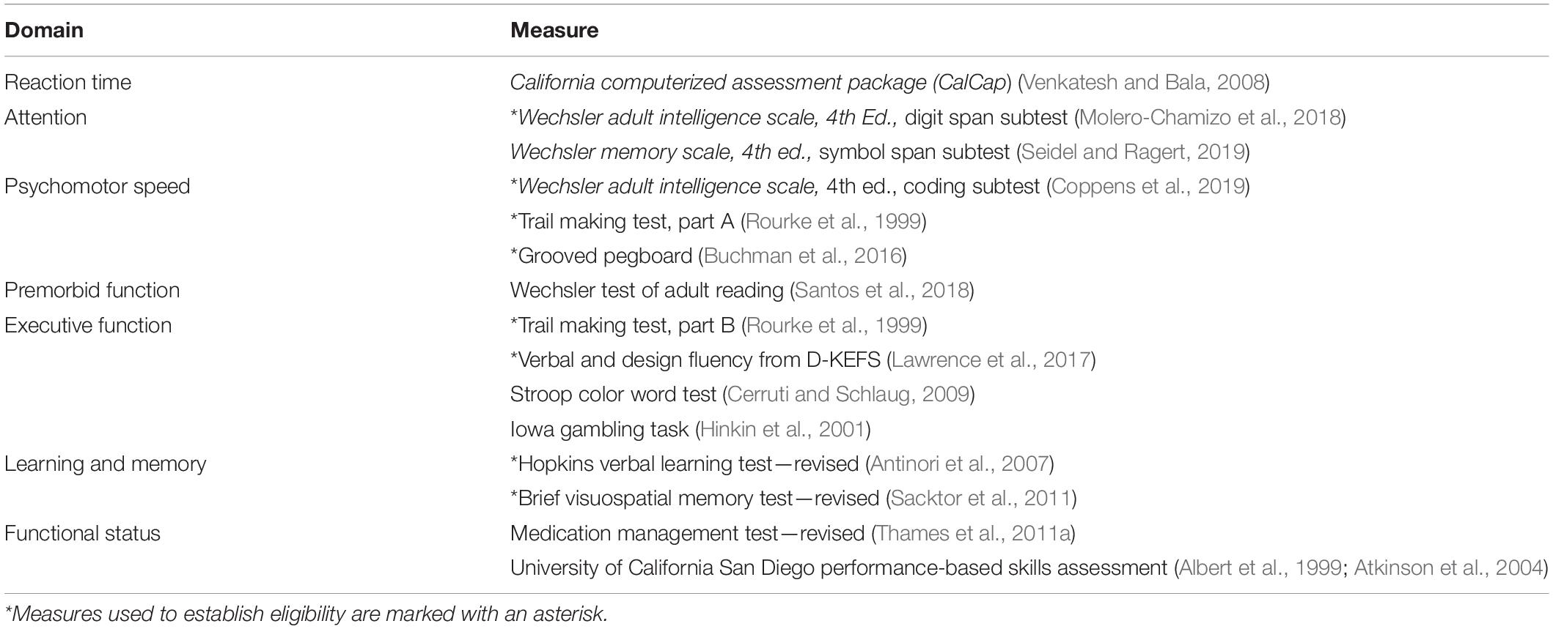Follow the Hinkin et al., 2001 citation
1553x629 pixels.
click(x=782, y=429)
